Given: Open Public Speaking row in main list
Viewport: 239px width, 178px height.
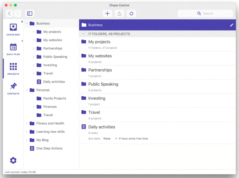Looking at the screenshot, I should coord(157,87).
